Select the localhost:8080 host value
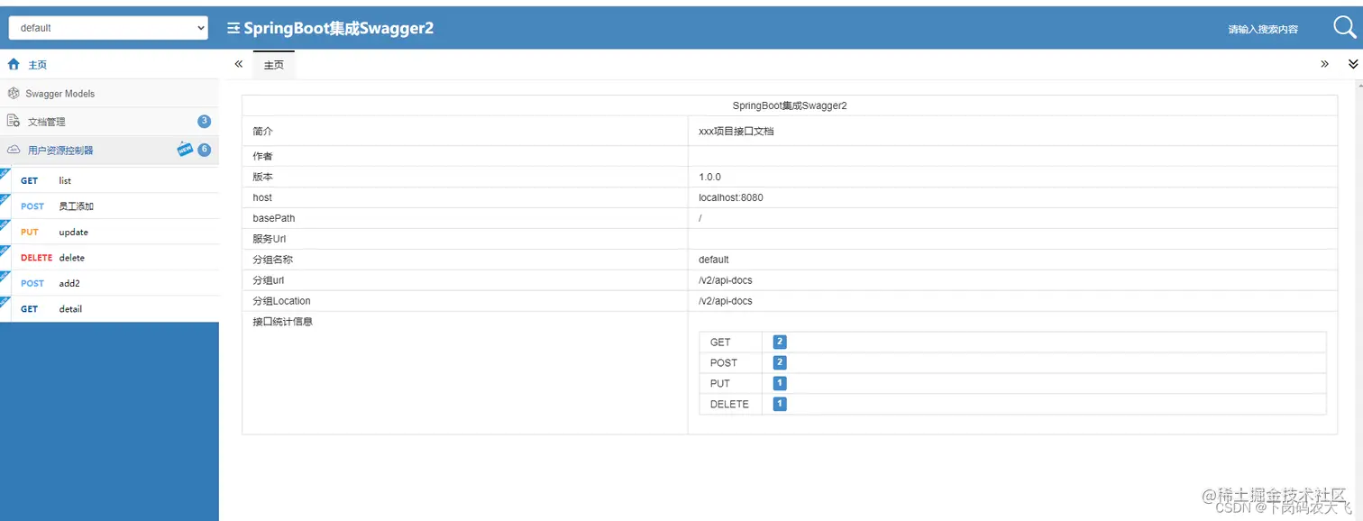Image resolution: width=1363 pixels, height=521 pixels. [731, 197]
